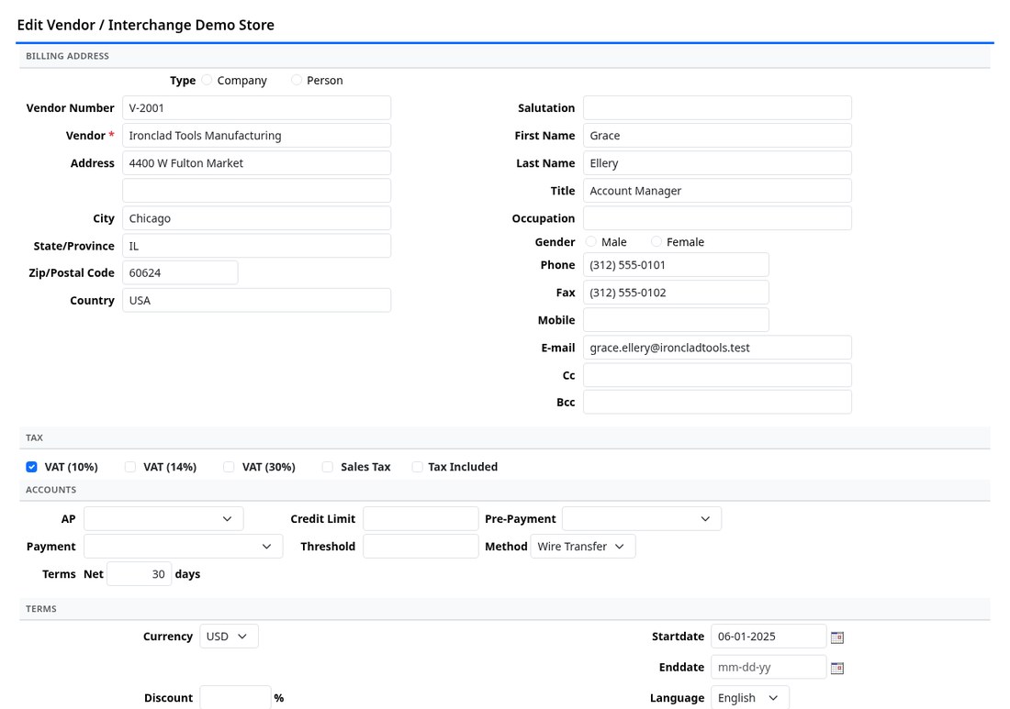Open the Startdate calendar picker icon
The image size is (1010, 709).
(836, 637)
